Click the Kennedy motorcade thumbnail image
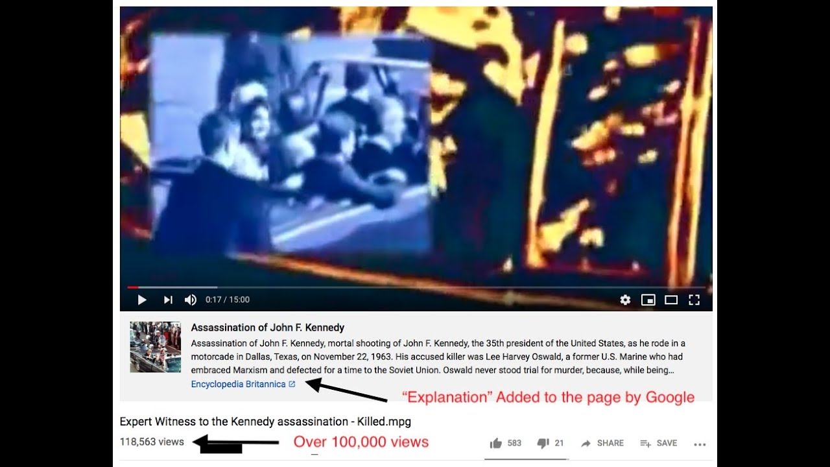This screenshot has width=830, height=467. pyautogui.click(x=155, y=347)
